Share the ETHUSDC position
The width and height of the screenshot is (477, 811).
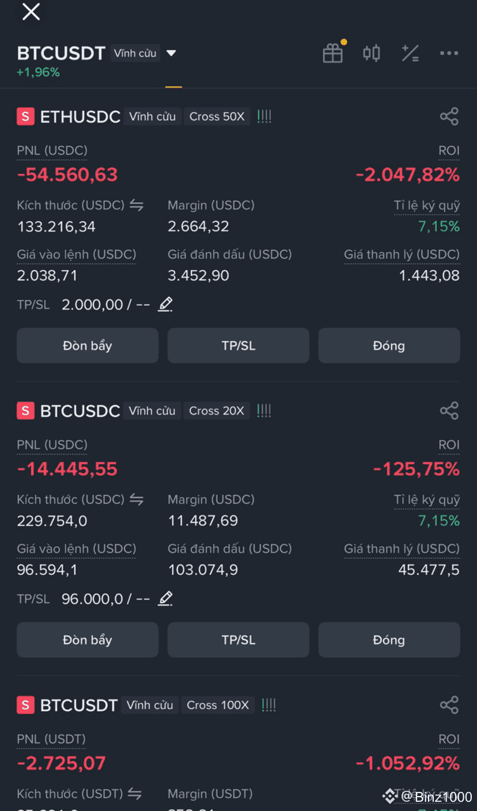(x=449, y=116)
